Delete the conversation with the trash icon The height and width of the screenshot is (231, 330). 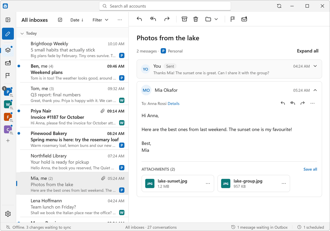point(196,19)
